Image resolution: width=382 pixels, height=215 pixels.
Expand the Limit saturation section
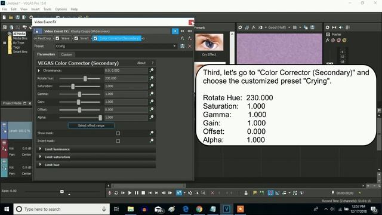tap(40, 156)
